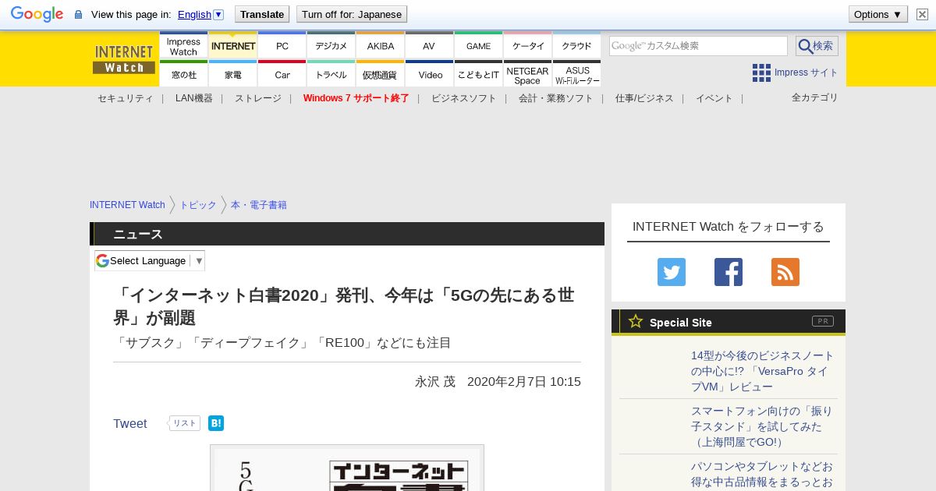Open the 中古品情報 article link
The width and height of the screenshot is (936, 491).
[762, 475]
